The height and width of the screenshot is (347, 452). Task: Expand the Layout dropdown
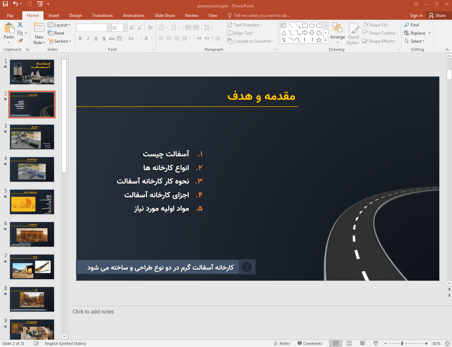59,25
